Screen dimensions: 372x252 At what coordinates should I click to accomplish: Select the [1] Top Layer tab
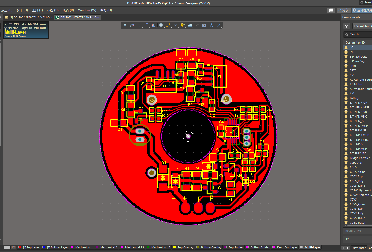(x=29, y=247)
